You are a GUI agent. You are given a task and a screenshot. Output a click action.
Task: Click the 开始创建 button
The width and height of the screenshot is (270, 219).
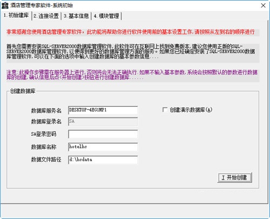(x=234, y=177)
